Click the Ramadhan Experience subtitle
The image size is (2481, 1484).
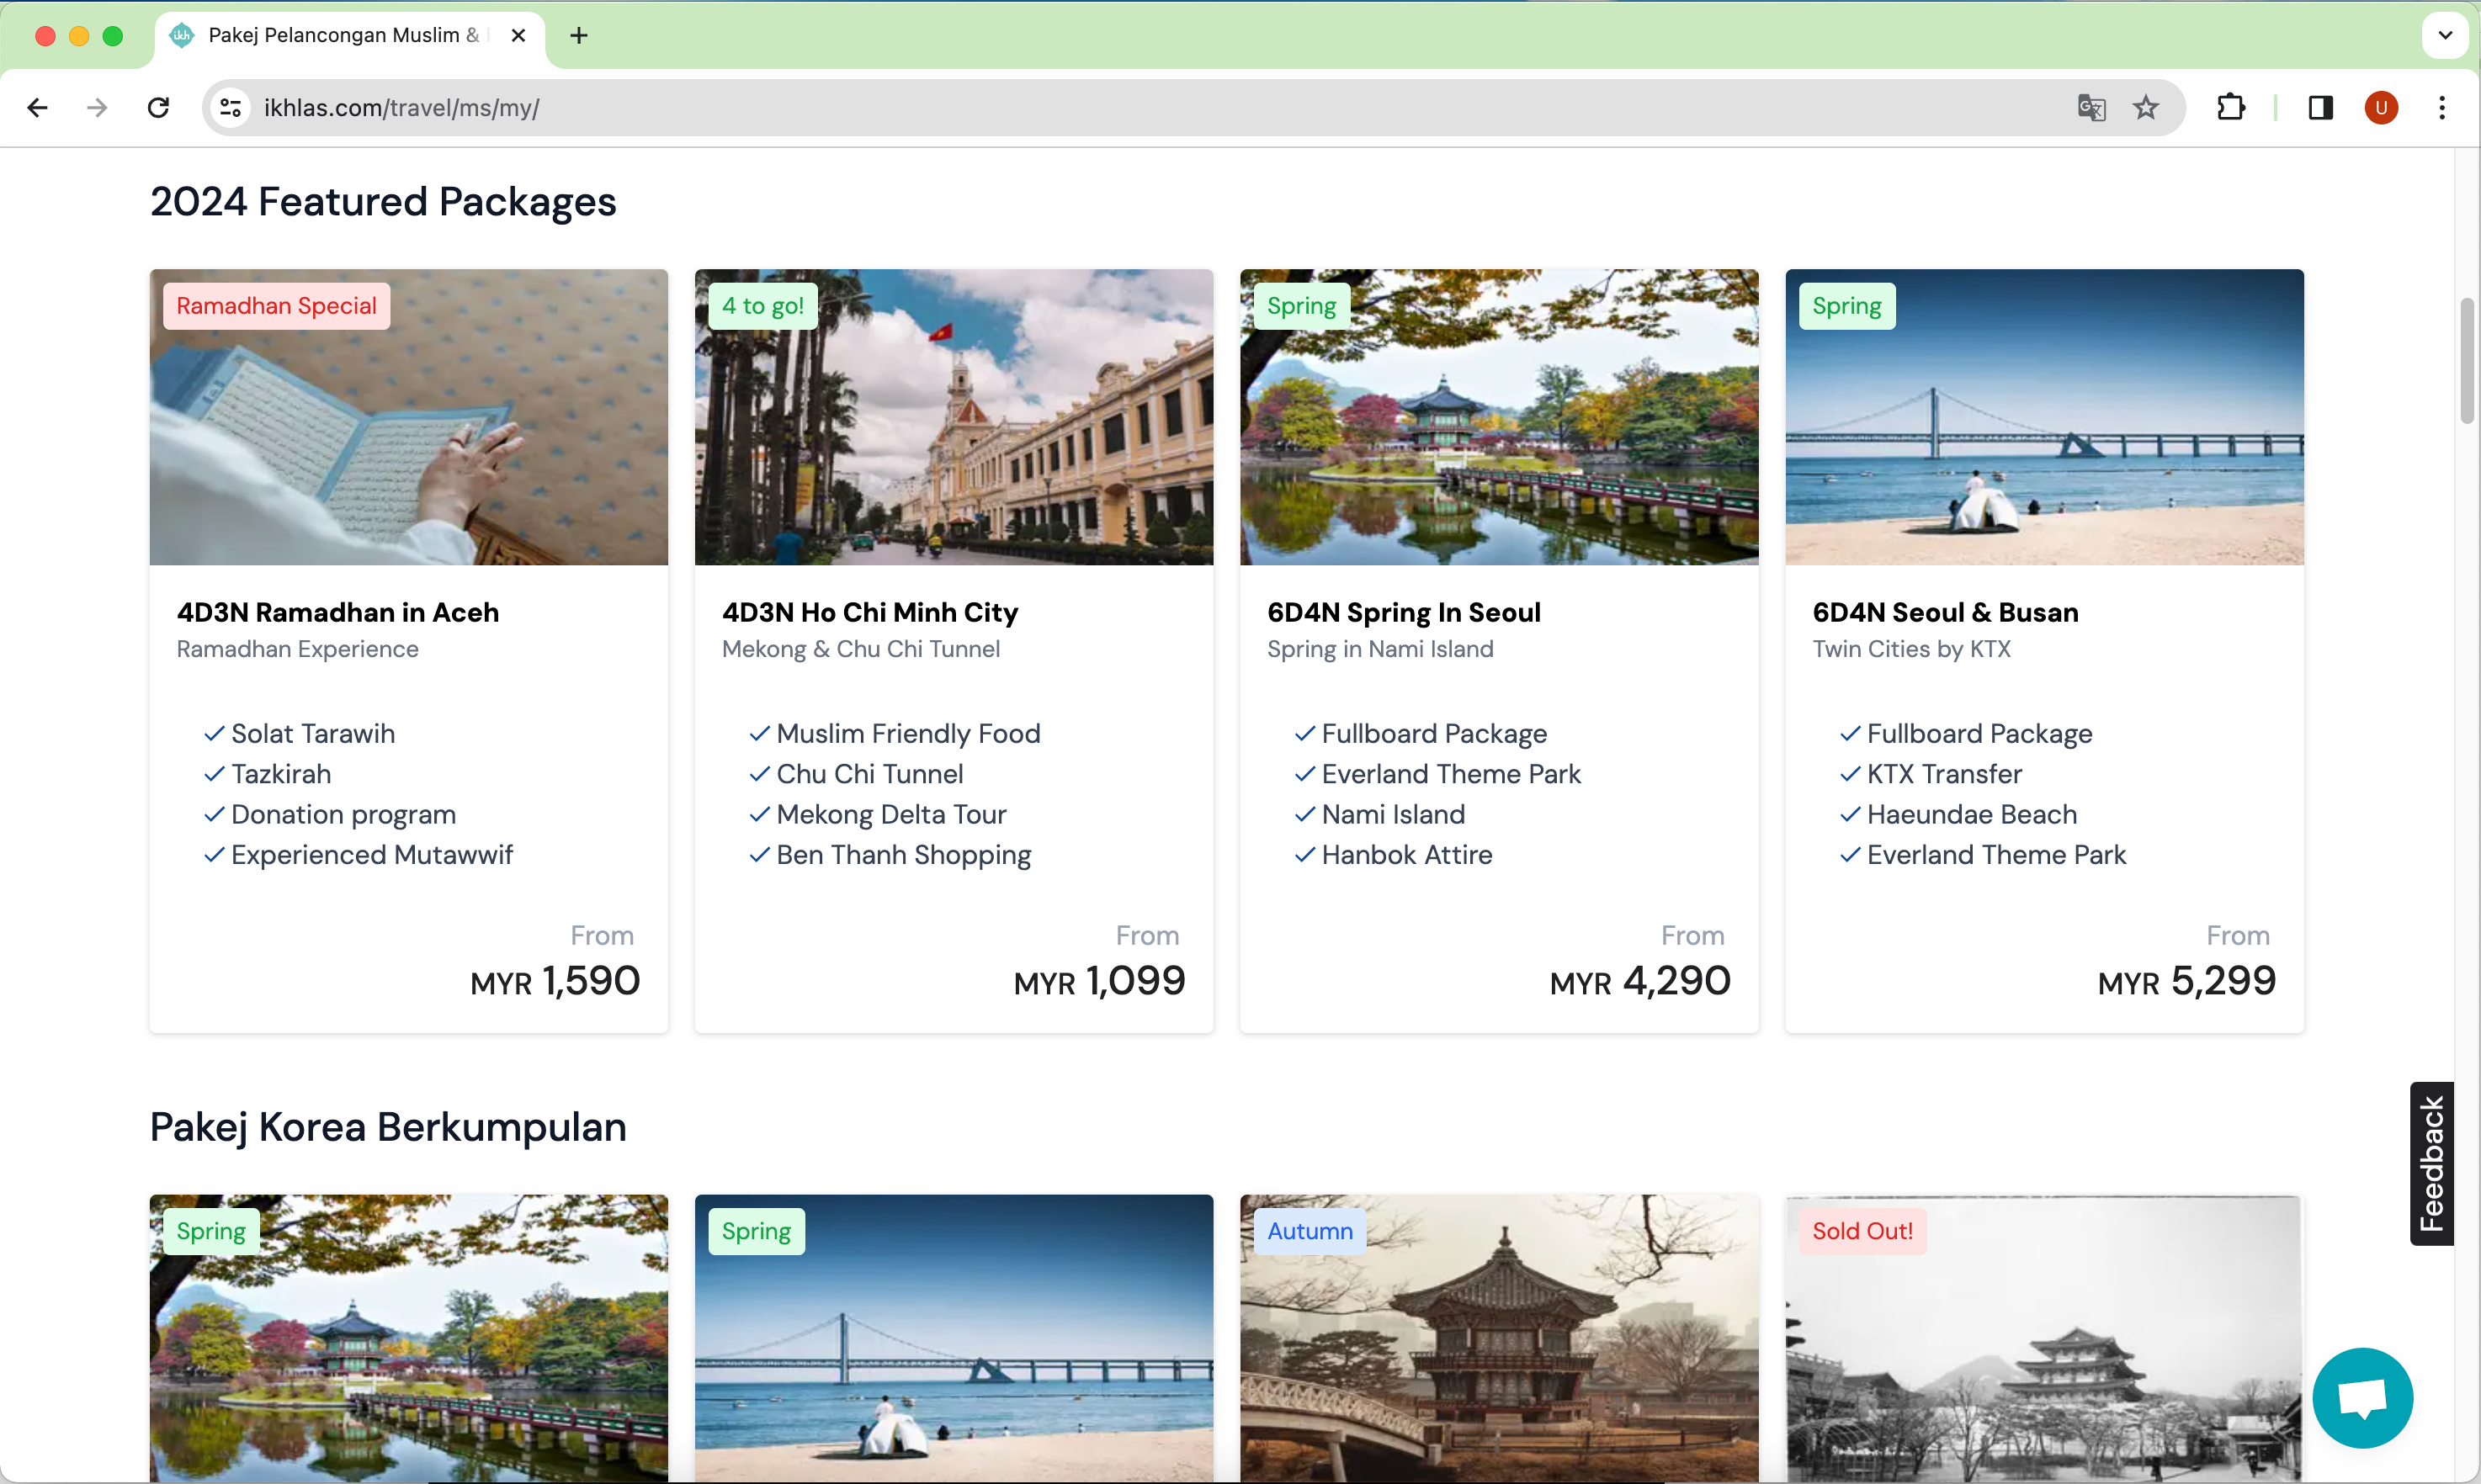click(x=297, y=649)
